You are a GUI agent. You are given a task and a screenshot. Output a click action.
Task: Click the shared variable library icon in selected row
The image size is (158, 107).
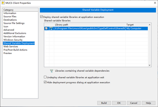click(x=51, y=28)
